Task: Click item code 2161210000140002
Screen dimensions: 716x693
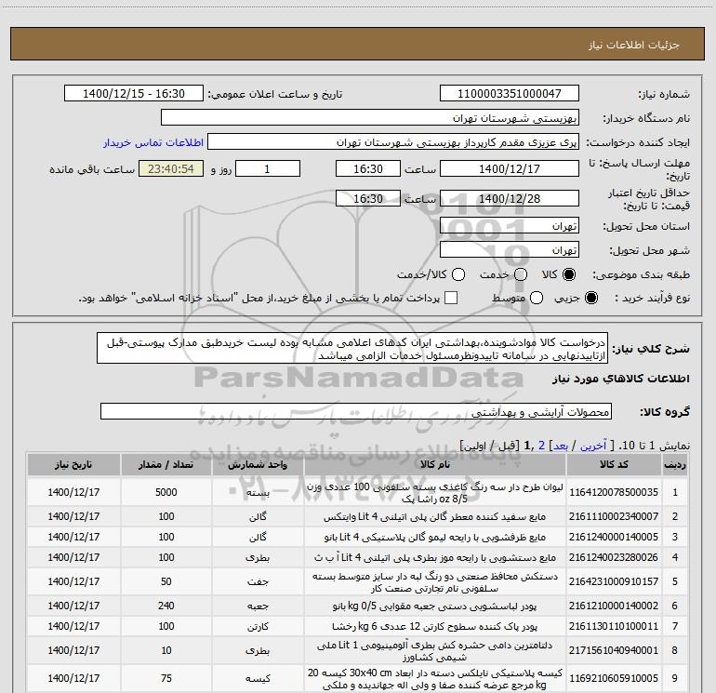Action: (614, 606)
